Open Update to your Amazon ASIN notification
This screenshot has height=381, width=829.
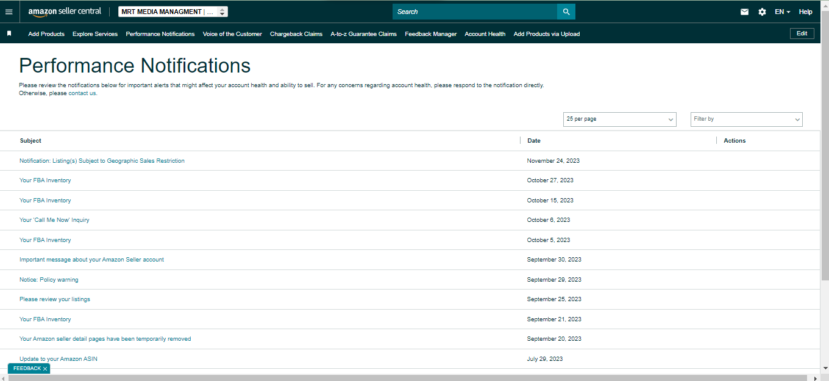[x=59, y=359]
